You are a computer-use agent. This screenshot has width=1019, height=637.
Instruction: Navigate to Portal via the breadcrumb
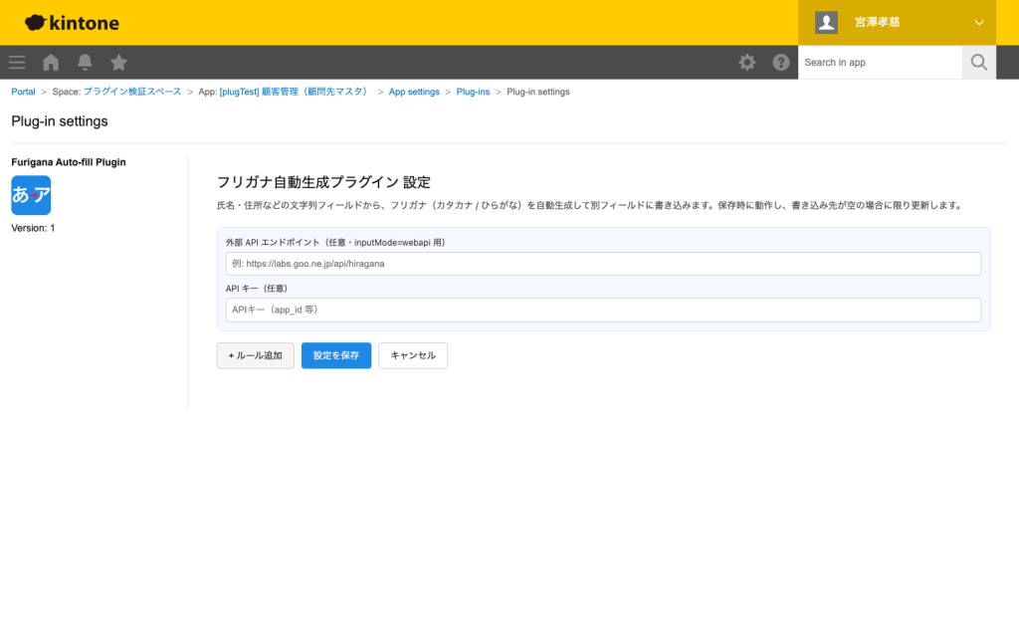[x=23, y=91]
